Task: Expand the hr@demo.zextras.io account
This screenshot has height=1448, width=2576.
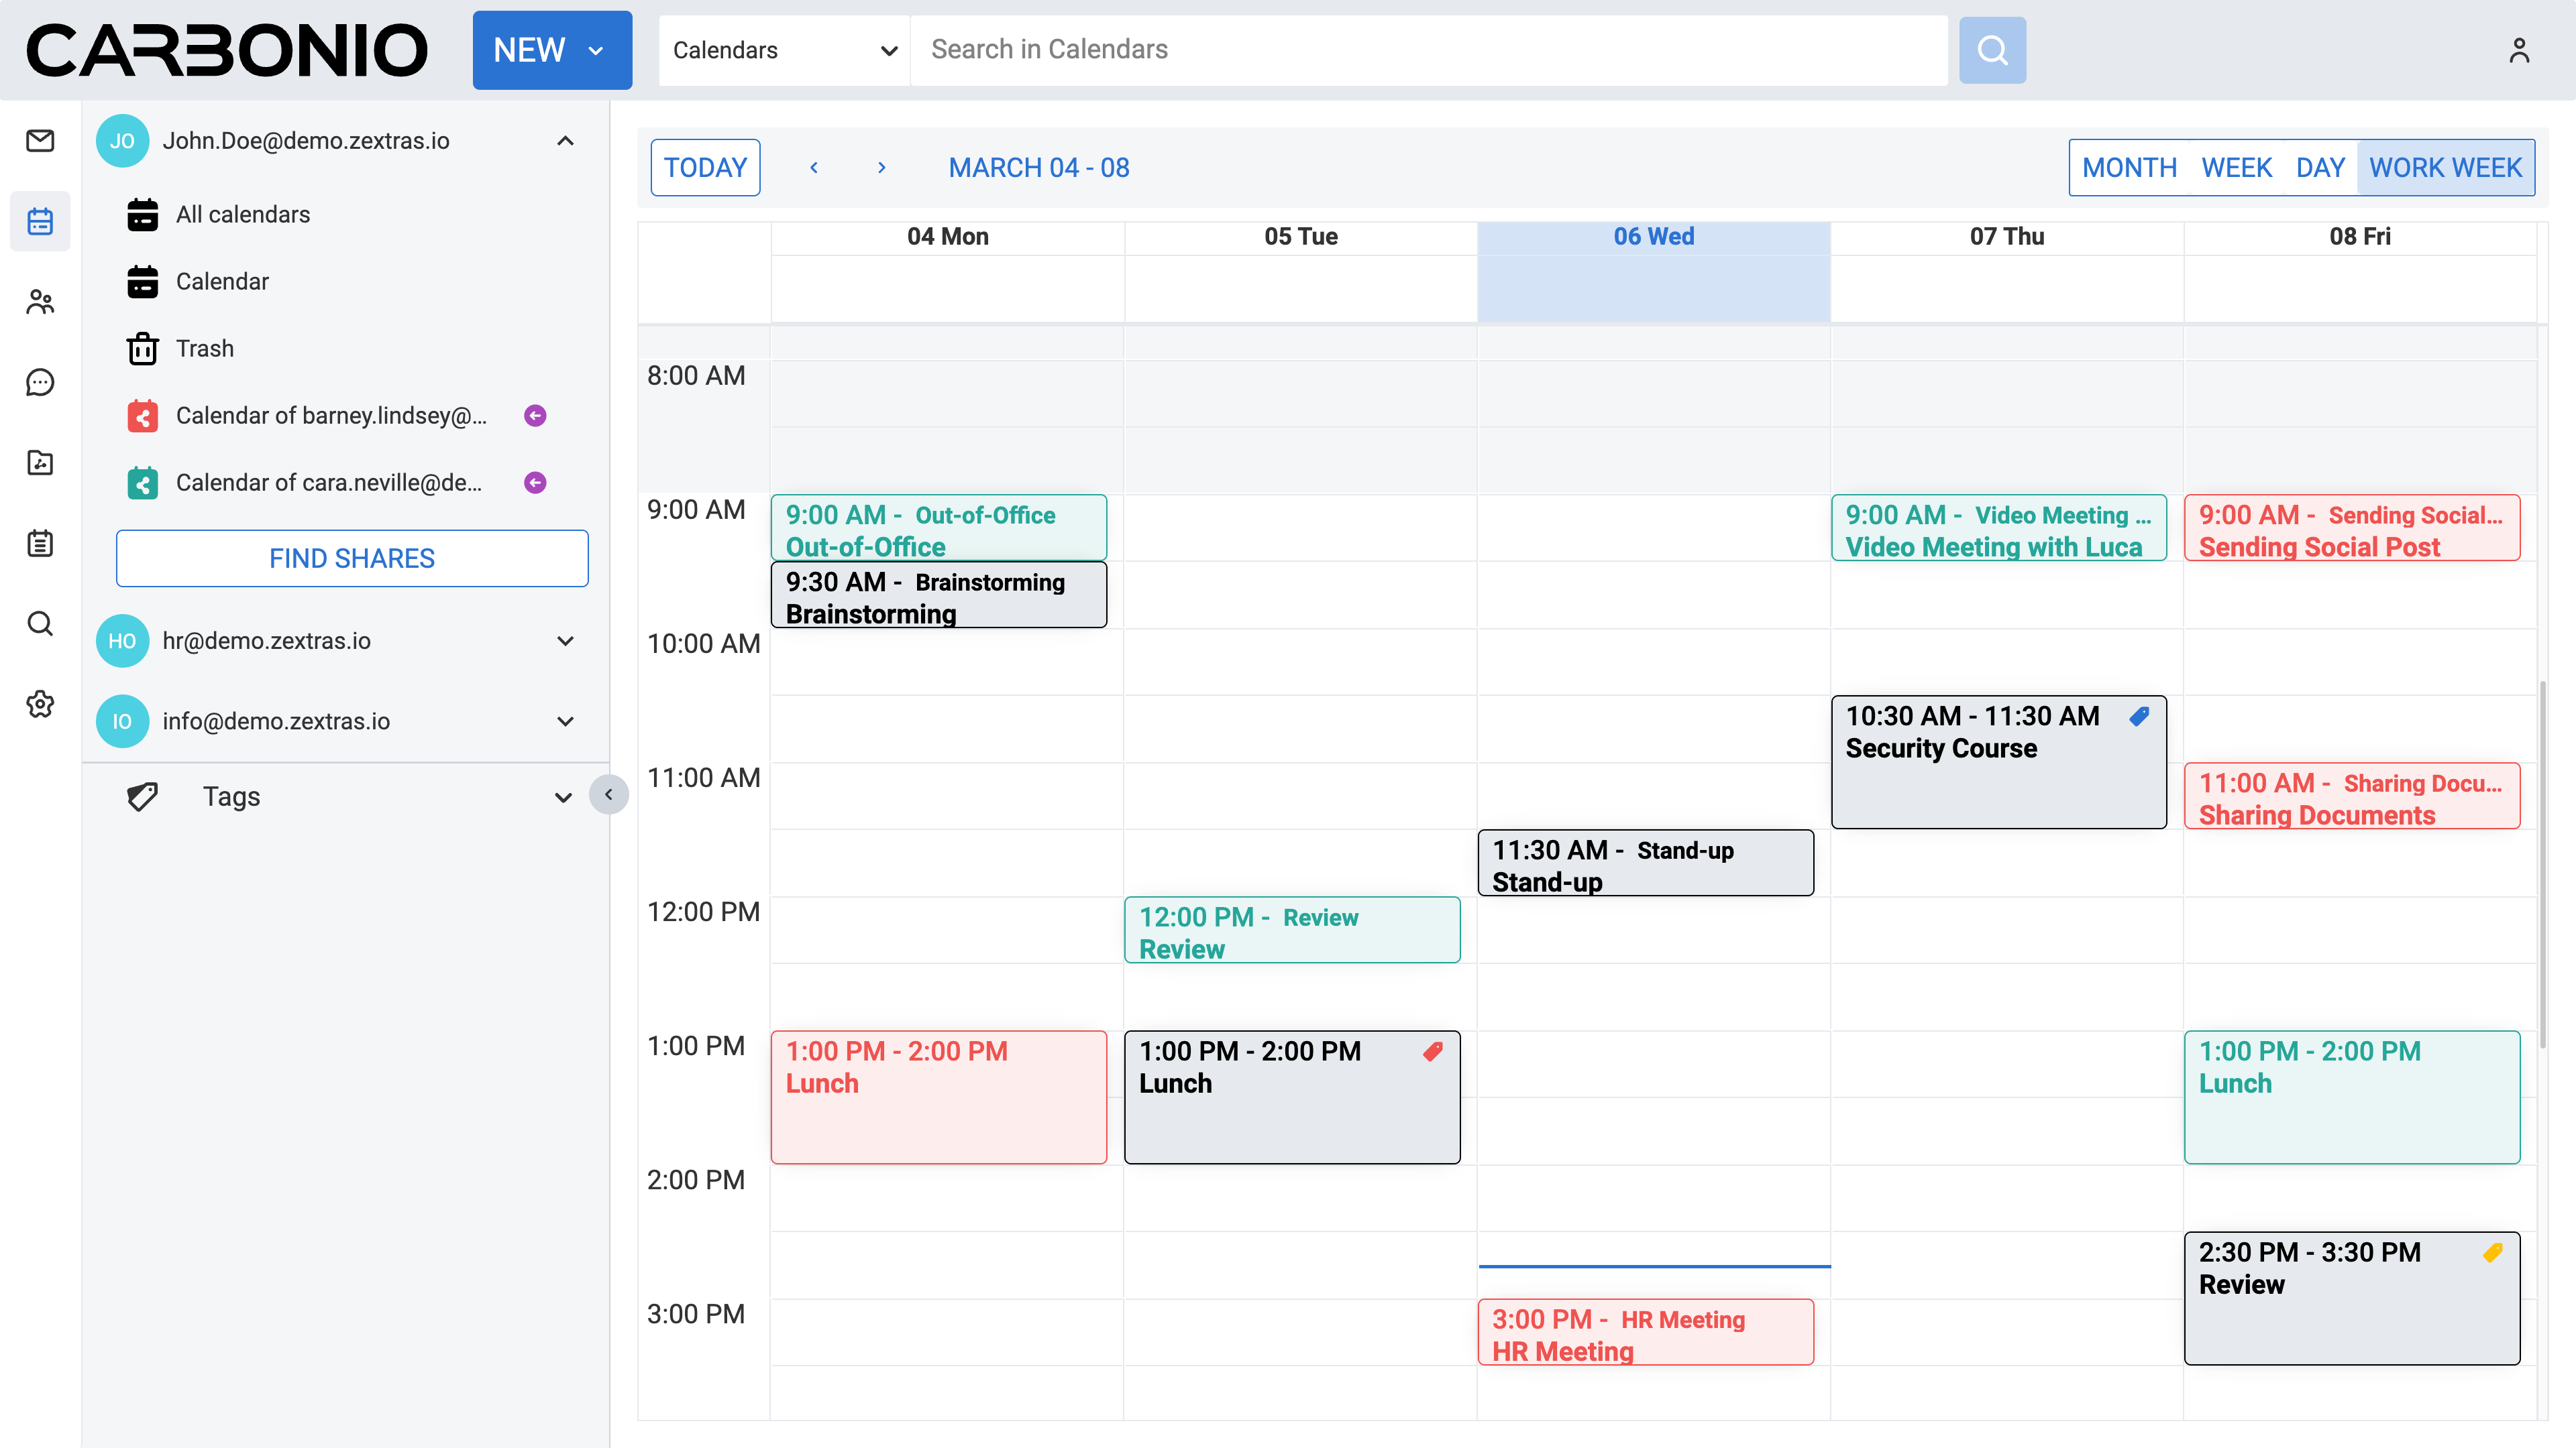Action: (x=565, y=641)
